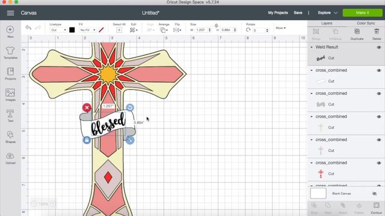This screenshot has width=385, height=216.
Task: Hide the fifth cross_combined layer with red cross
Action: (379, 163)
